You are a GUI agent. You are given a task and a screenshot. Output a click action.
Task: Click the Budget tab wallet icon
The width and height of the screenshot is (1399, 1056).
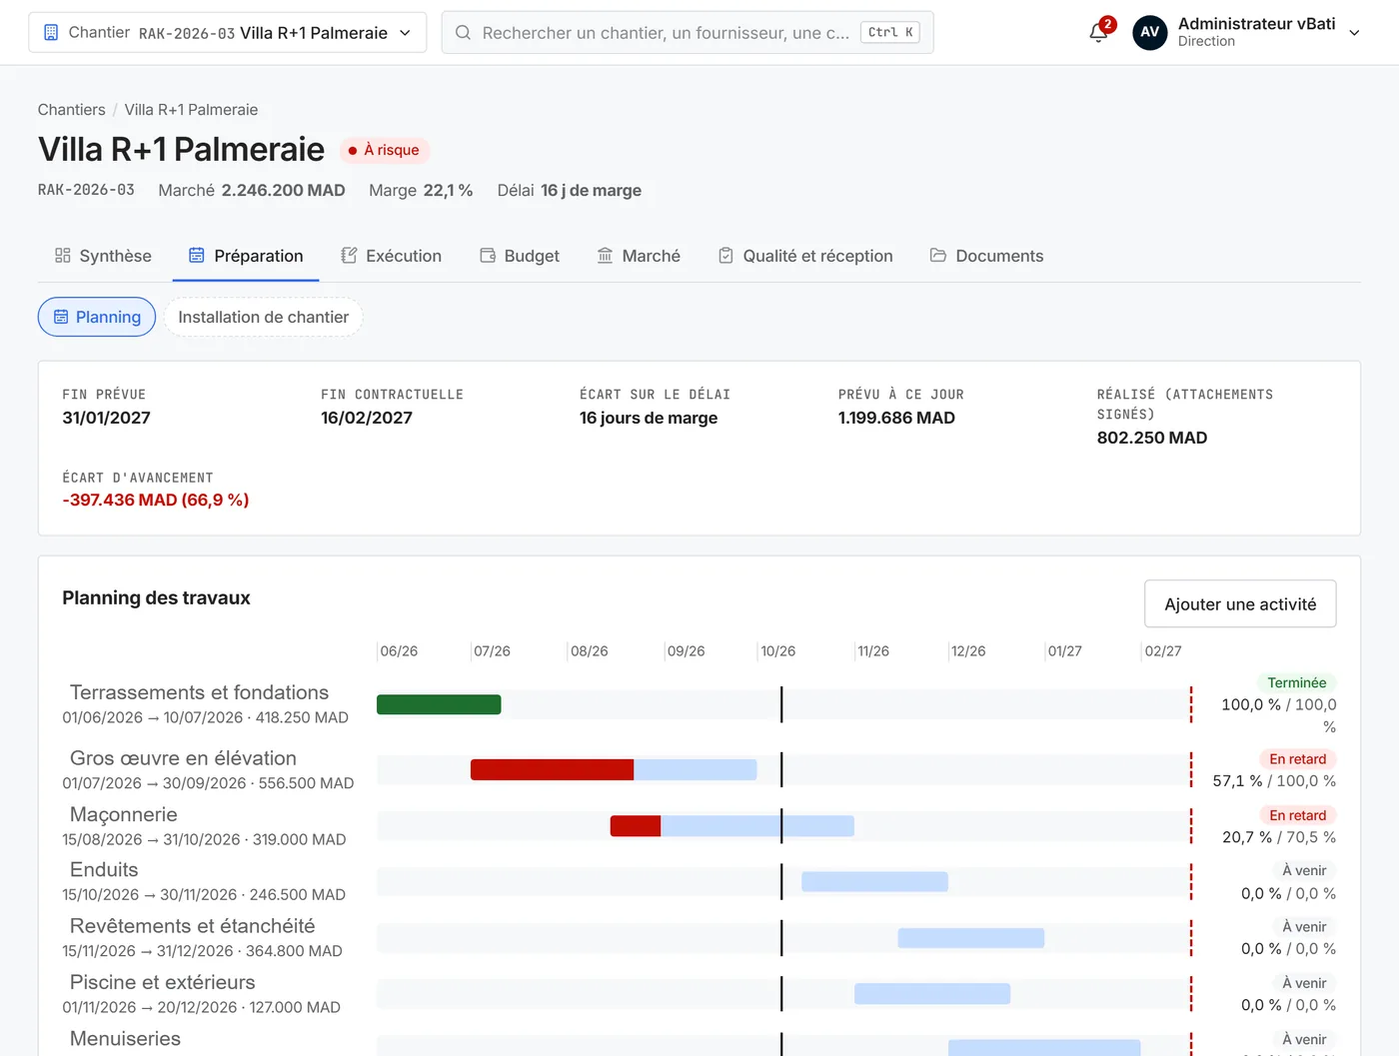488,256
